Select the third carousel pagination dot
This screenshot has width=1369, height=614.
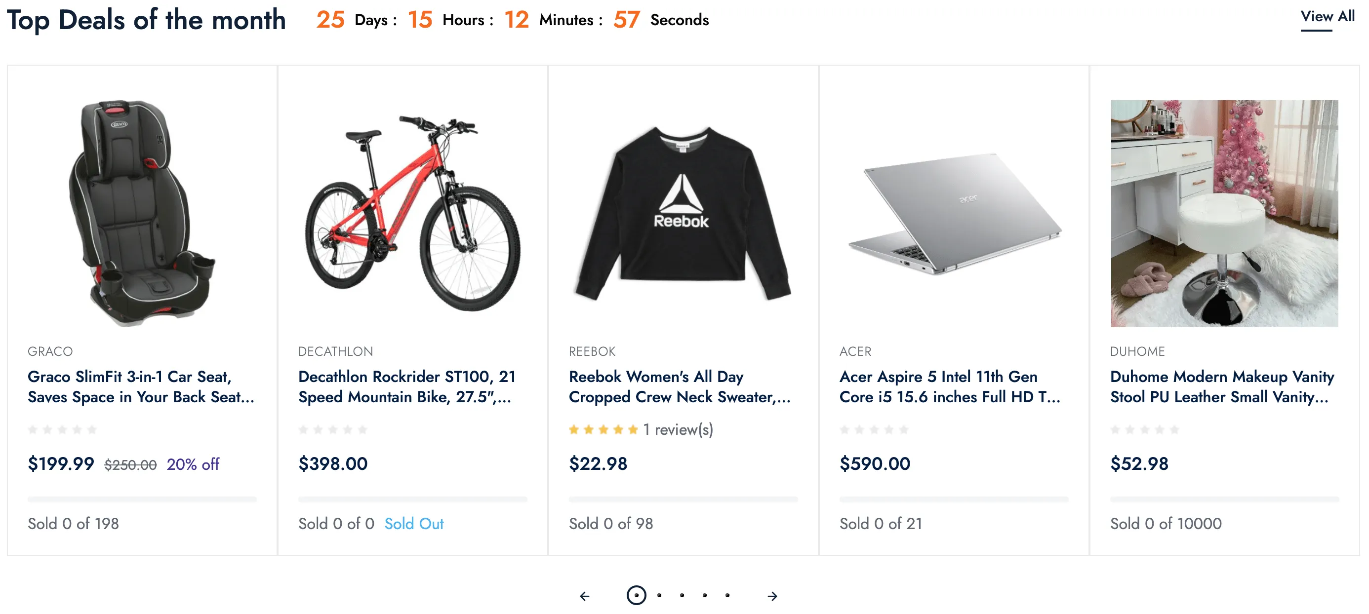click(682, 595)
